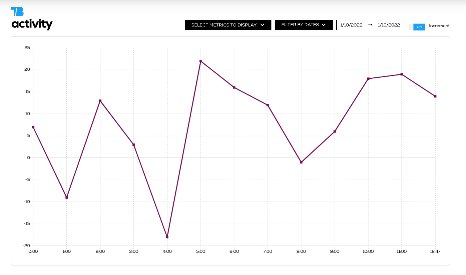Click the chevron on Filter by Dates
The height and width of the screenshot is (275, 466).
pos(324,25)
